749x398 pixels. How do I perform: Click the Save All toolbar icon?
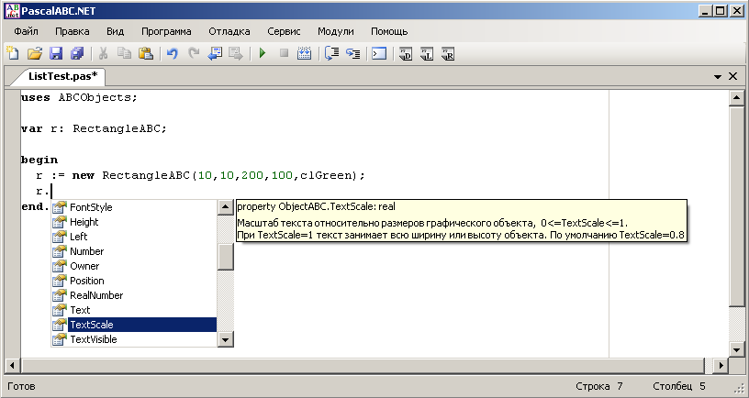pos(77,53)
